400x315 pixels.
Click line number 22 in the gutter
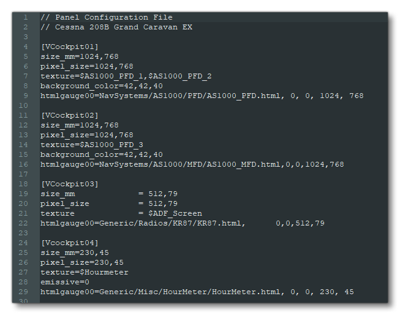[25, 223]
